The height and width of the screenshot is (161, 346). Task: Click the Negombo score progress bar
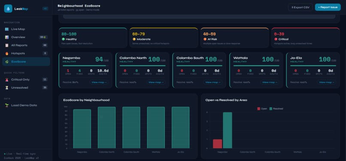[85, 66]
